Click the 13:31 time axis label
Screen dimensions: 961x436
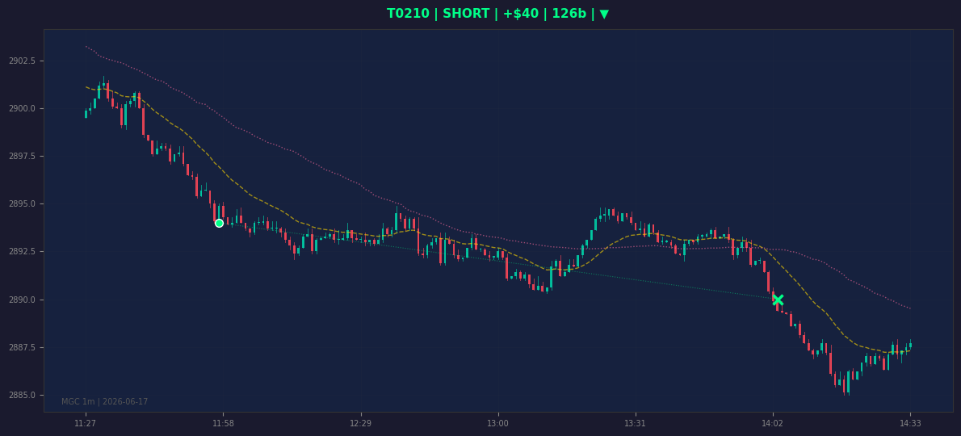point(635,423)
